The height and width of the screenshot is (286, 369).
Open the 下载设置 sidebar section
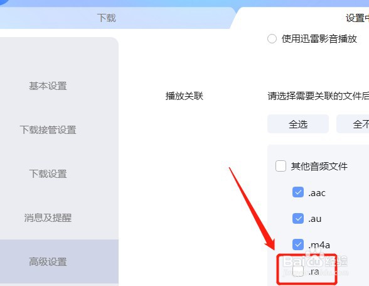click(48, 173)
